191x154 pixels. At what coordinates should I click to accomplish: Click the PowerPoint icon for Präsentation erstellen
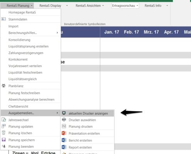(64, 133)
